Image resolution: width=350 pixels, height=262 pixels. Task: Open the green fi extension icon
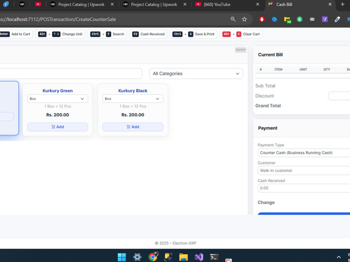300,19
